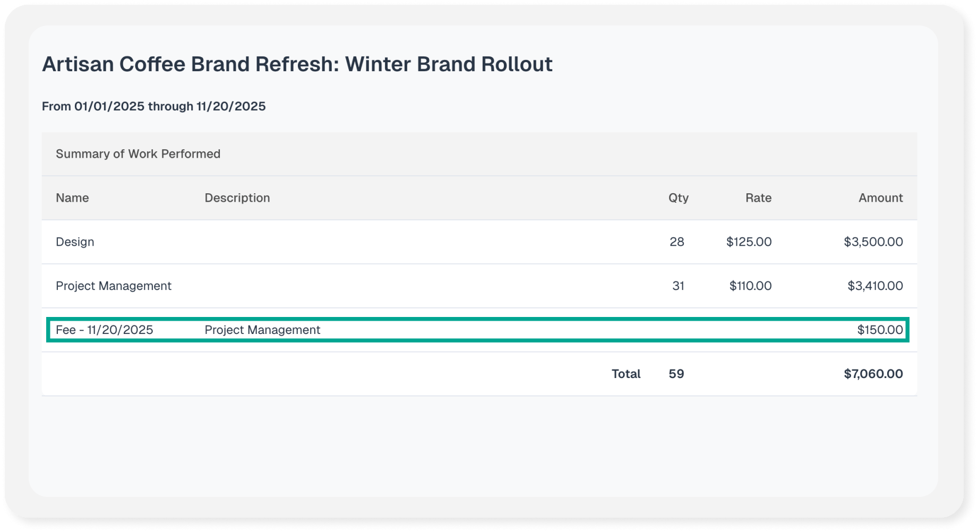
Task: Select the $3,410.00 amount
Action: coord(874,286)
